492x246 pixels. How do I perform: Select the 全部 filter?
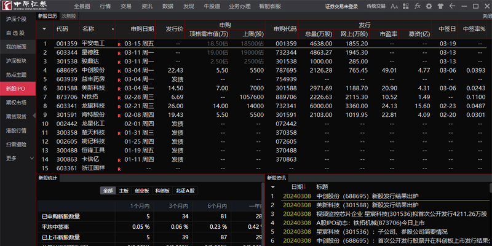[108, 191]
